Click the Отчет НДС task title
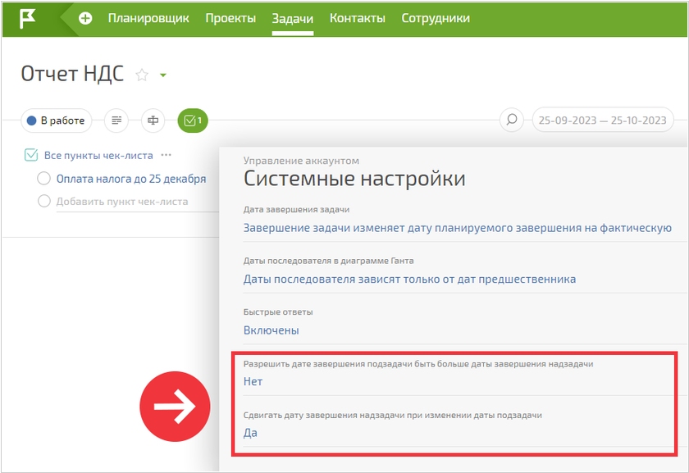This screenshot has width=689, height=473. 72,74
